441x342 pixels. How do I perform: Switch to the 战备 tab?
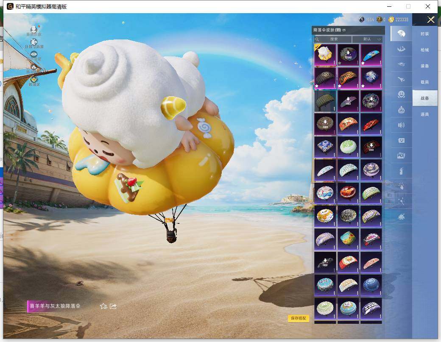click(x=425, y=98)
